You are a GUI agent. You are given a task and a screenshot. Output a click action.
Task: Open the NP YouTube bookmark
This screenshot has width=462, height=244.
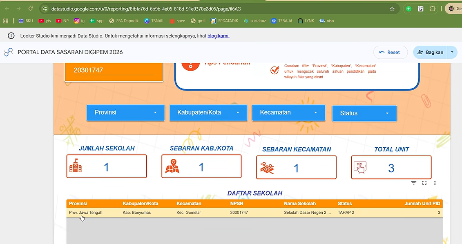click(62, 20)
